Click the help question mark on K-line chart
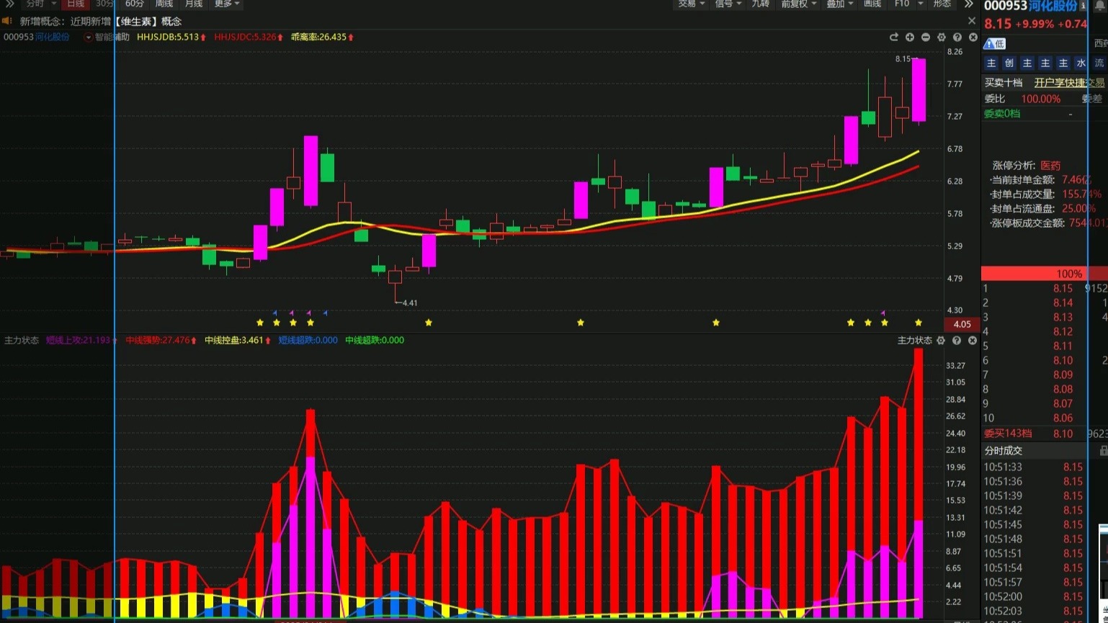This screenshot has width=1108, height=623. pyautogui.click(x=957, y=37)
